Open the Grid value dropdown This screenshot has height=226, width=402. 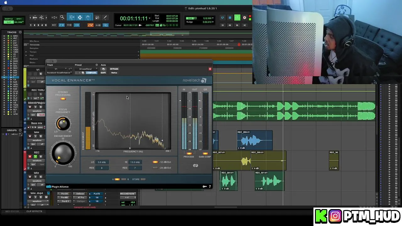coord(213,18)
